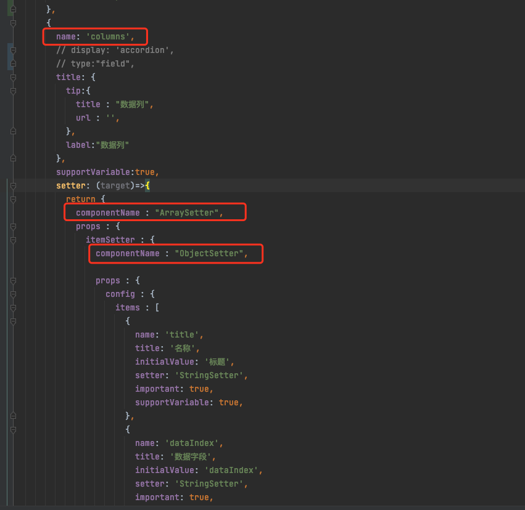525x510 pixels.
Task: Click the commented display: 'accordion' line
Action: click(x=115, y=50)
